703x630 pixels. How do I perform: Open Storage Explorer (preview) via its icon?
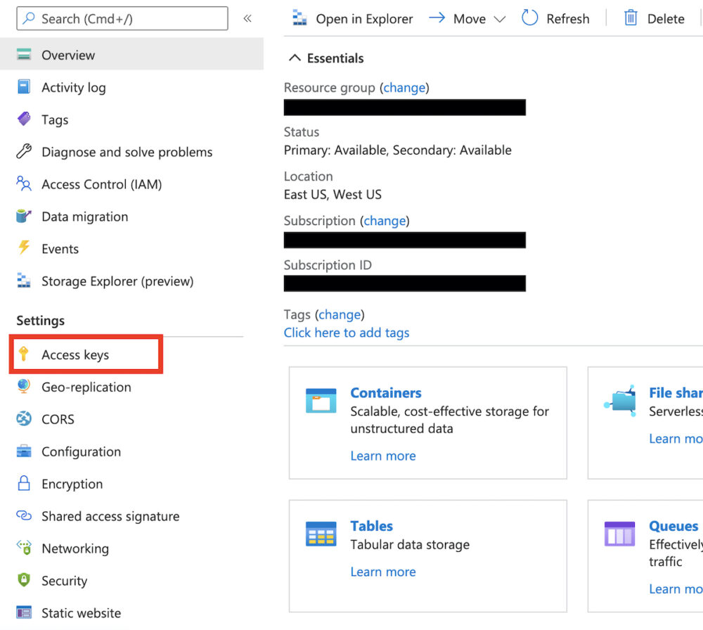click(23, 281)
